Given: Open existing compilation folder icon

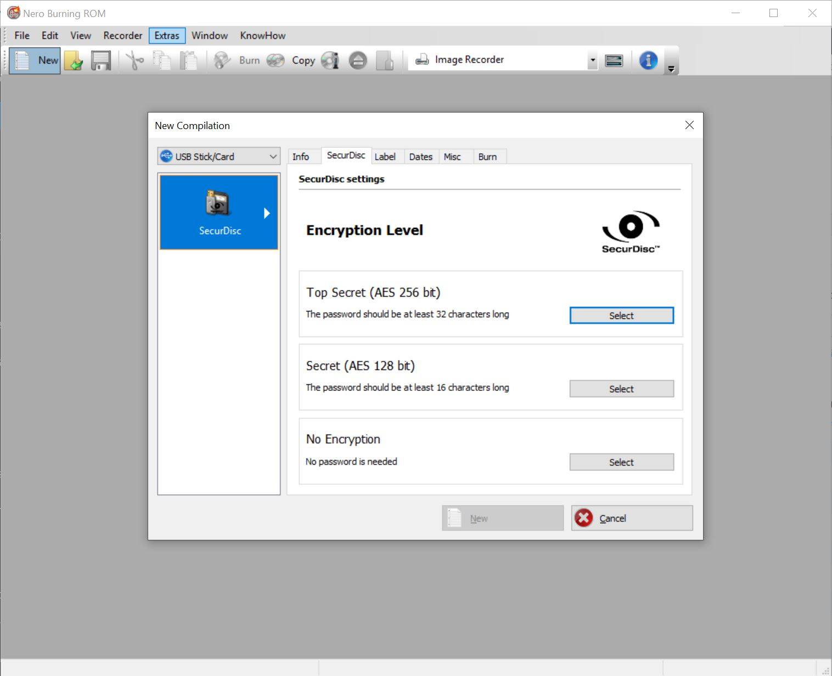Looking at the screenshot, I should coord(74,60).
